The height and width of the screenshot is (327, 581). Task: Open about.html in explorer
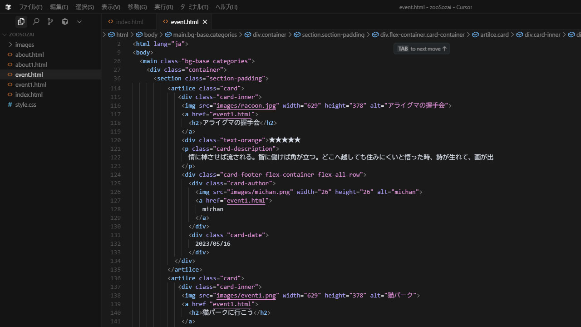[x=50, y=54]
